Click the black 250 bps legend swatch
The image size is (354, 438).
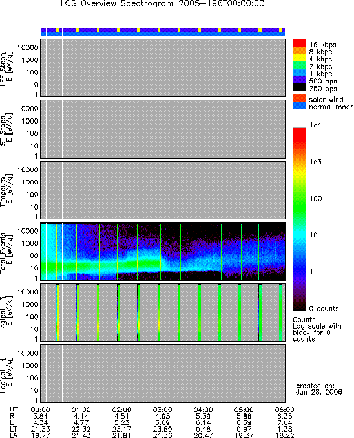coord(299,87)
